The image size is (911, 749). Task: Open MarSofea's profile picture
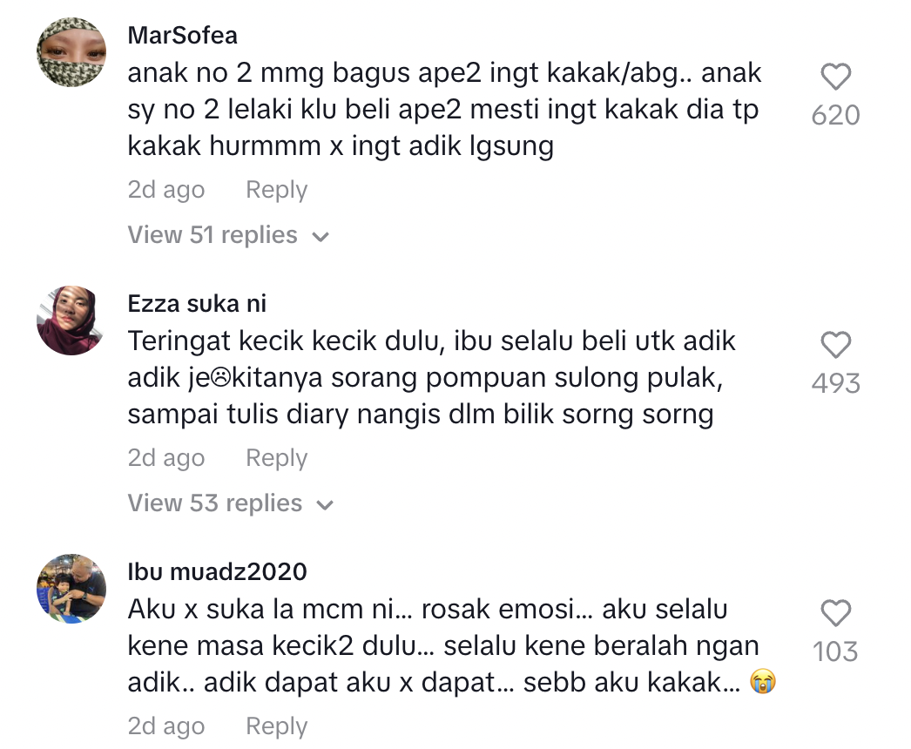[x=71, y=52]
